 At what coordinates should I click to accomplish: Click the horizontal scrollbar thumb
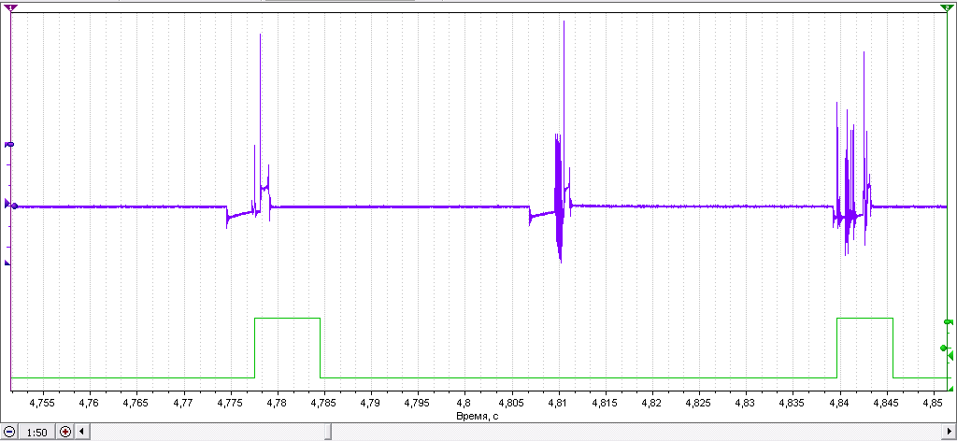pos(328,432)
